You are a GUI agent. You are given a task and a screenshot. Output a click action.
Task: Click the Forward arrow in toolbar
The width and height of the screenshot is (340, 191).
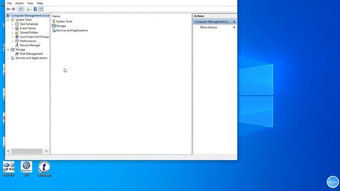click(13, 9)
